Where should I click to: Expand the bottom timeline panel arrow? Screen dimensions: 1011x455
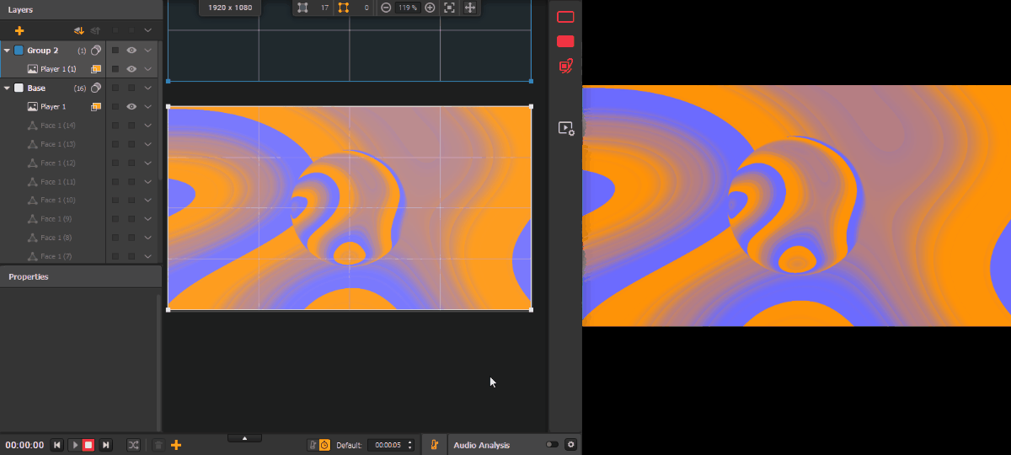point(244,438)
